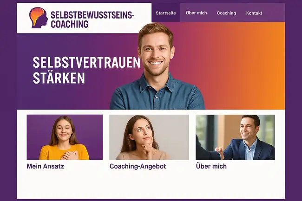Open the businessman handshake thumbnail image

(x=235, y=137)
